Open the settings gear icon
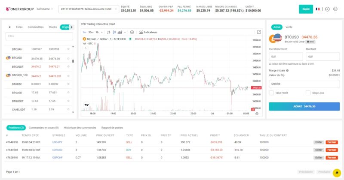Image resolution: width=344 pixels, height=180 pixels. point(335,9)
